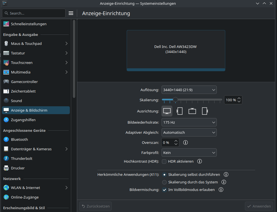The height and width of the screenshot is (212, 277).
Task: Open the hamburger menu beside search field
Action: pos(71,13)
